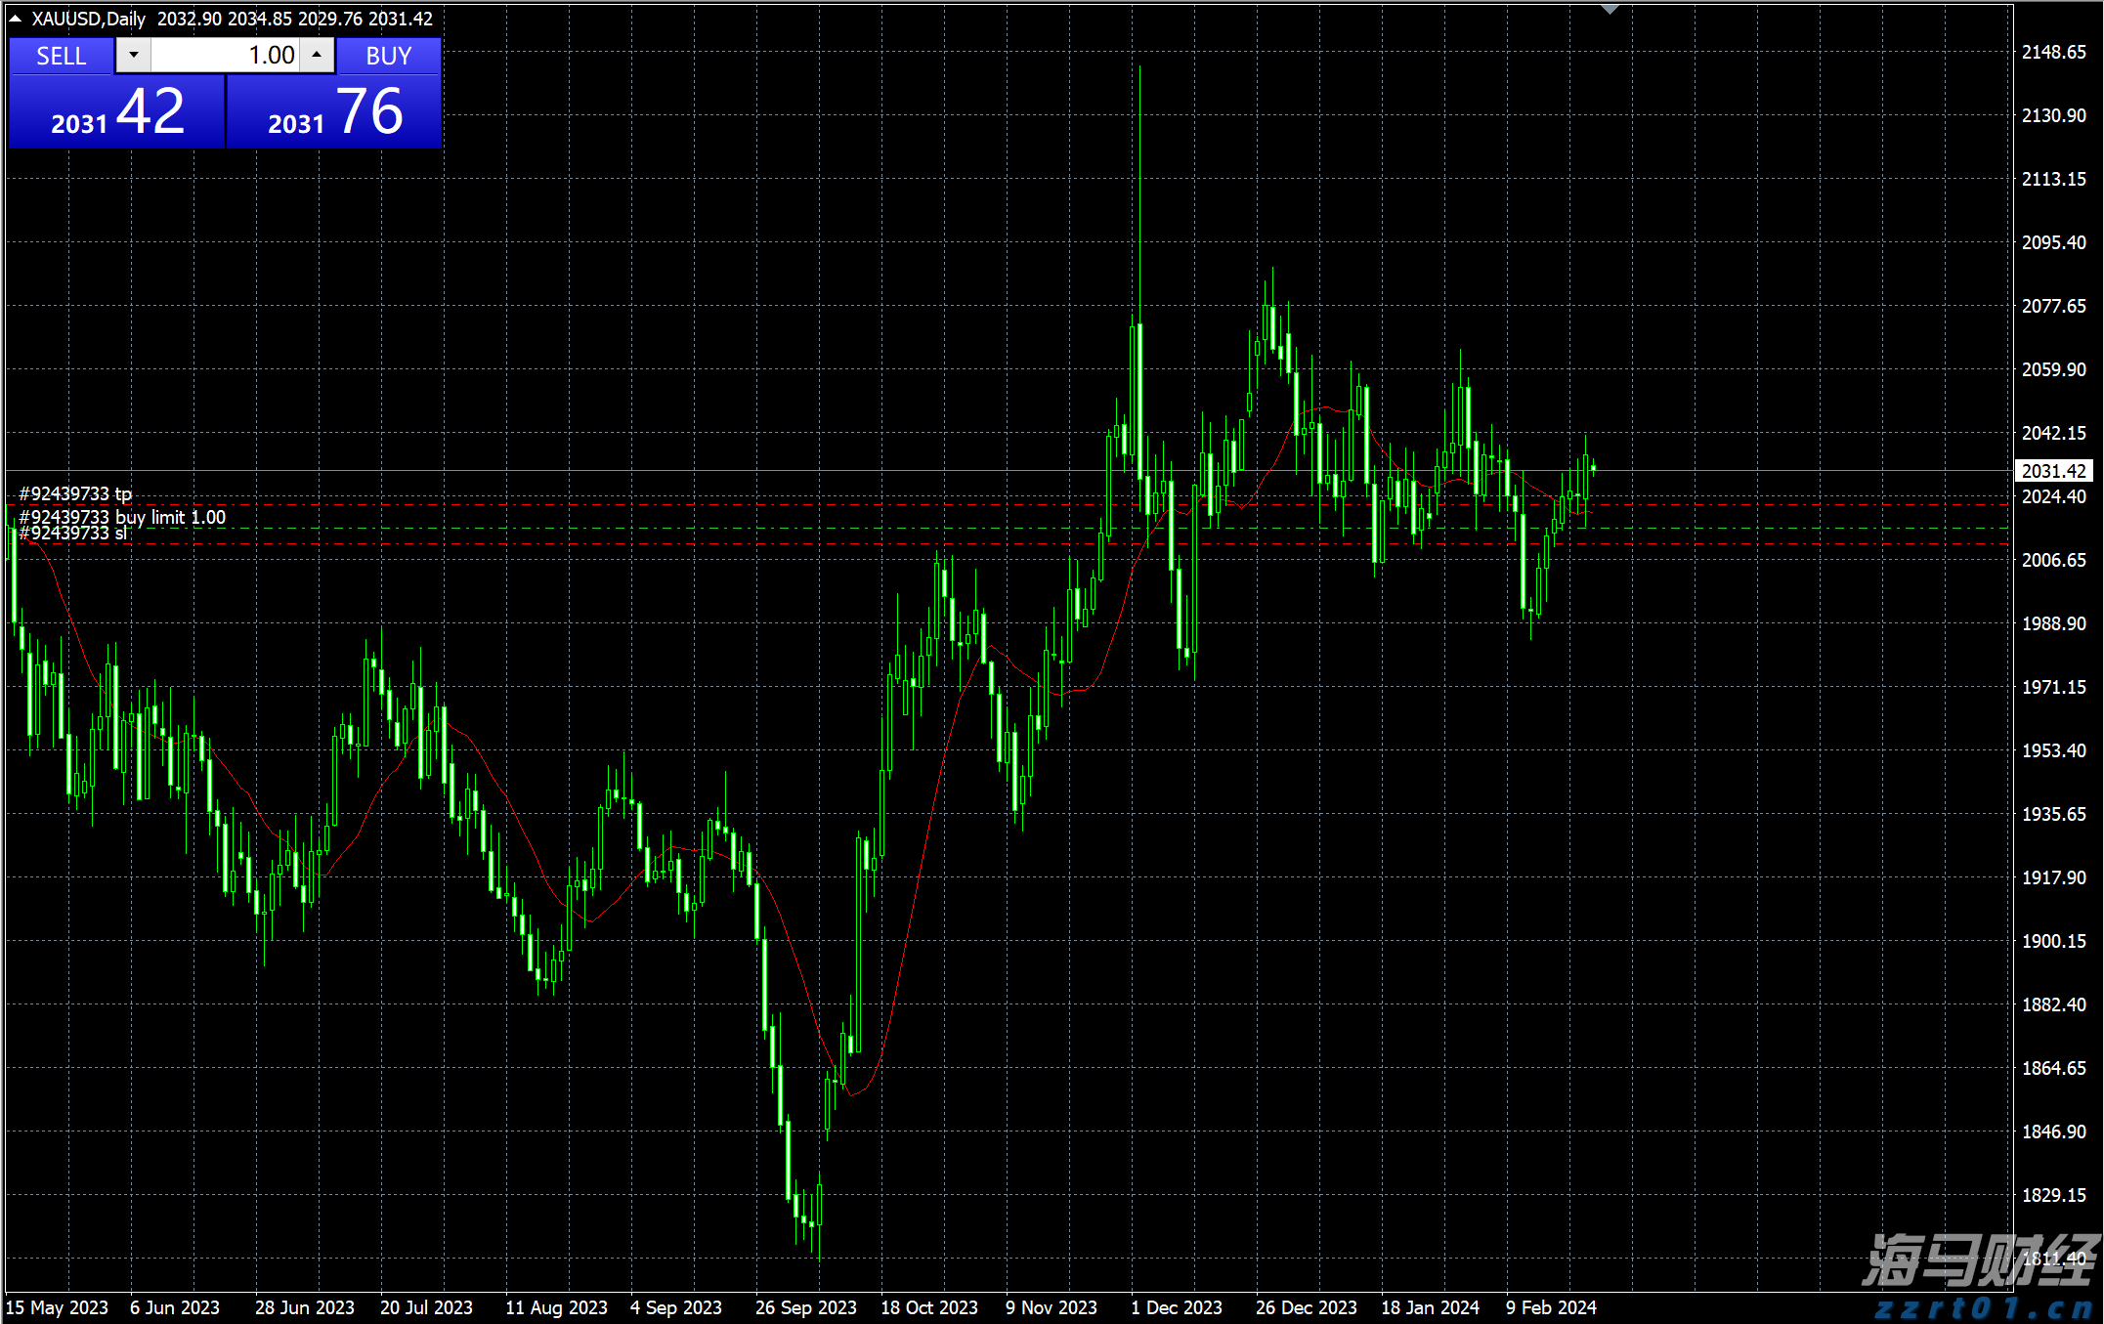2104x1324 pixels.
Task: Click the 1.00 volume input field
Action: point(225,56)
